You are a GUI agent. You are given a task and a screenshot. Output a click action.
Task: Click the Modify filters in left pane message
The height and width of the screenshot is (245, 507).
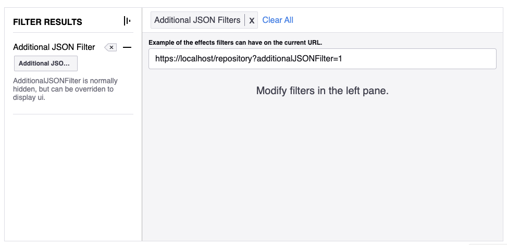(323, 91)
